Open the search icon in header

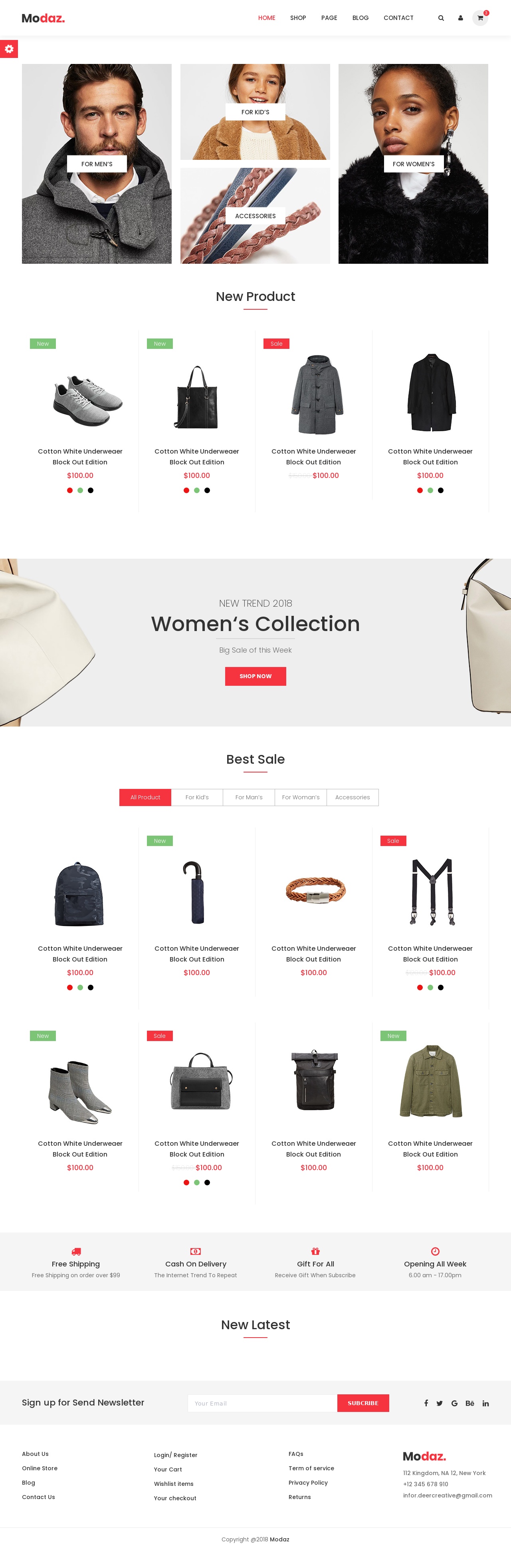pos(441,18)
